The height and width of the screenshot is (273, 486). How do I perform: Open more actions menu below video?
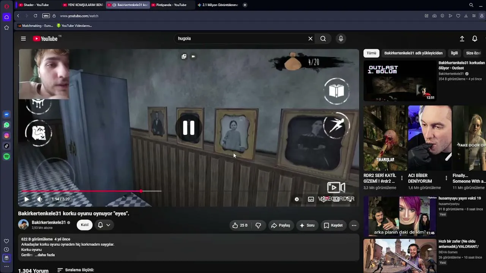tap(354, 225)
